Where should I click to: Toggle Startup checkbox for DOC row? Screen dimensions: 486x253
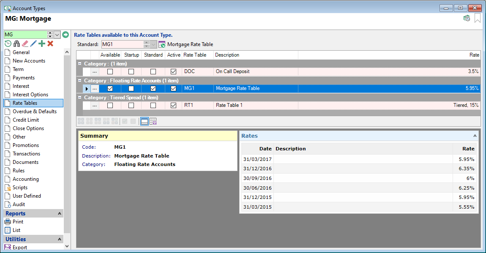pyautogui.click(x=131, y=71)
